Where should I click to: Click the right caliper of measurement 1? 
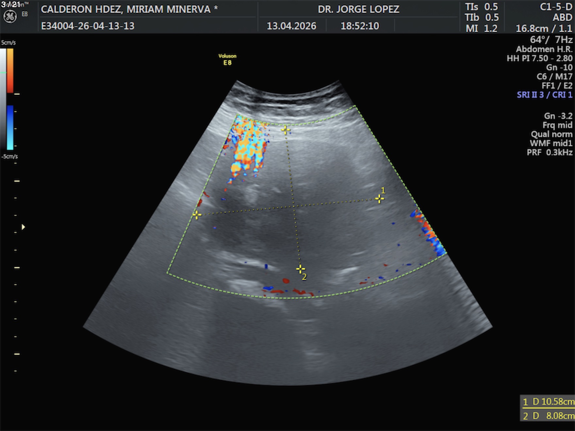(379, 199)
